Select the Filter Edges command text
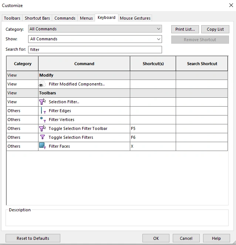The width and height of the screenshot is (236, 245). (60, 111)
